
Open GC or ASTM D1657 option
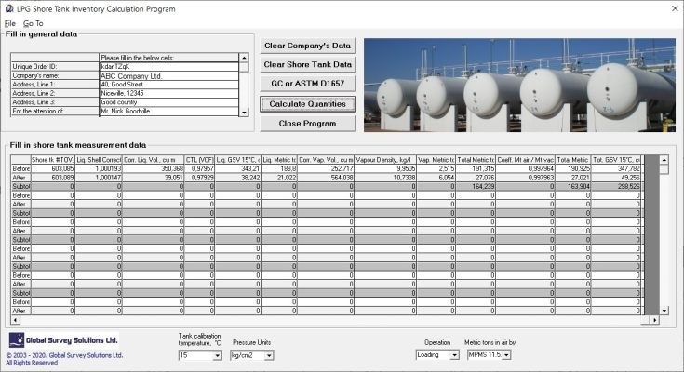308,84
